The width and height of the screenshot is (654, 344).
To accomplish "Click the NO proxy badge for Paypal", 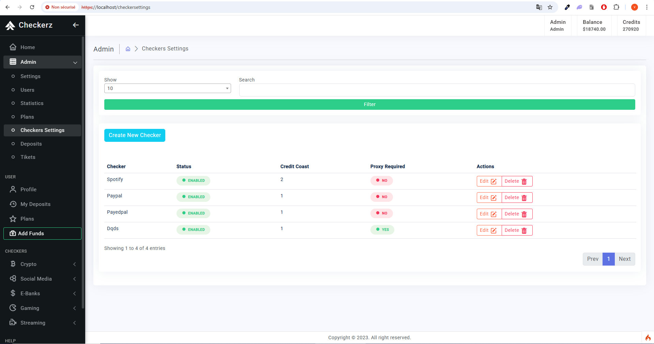I will [x=381, y=197].
